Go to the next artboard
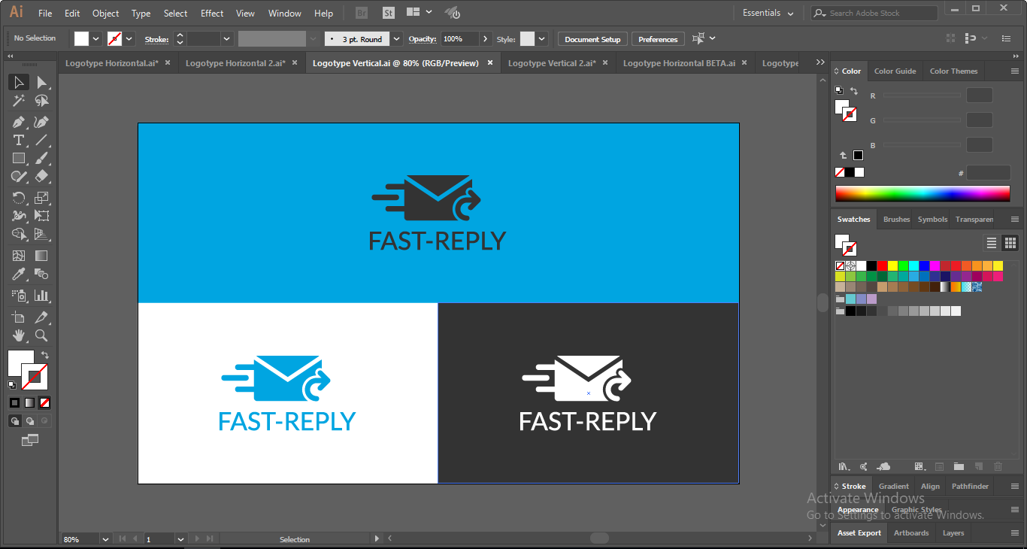Image resolution: width=1027 pixels, height=549 pixels. [198, 539]
